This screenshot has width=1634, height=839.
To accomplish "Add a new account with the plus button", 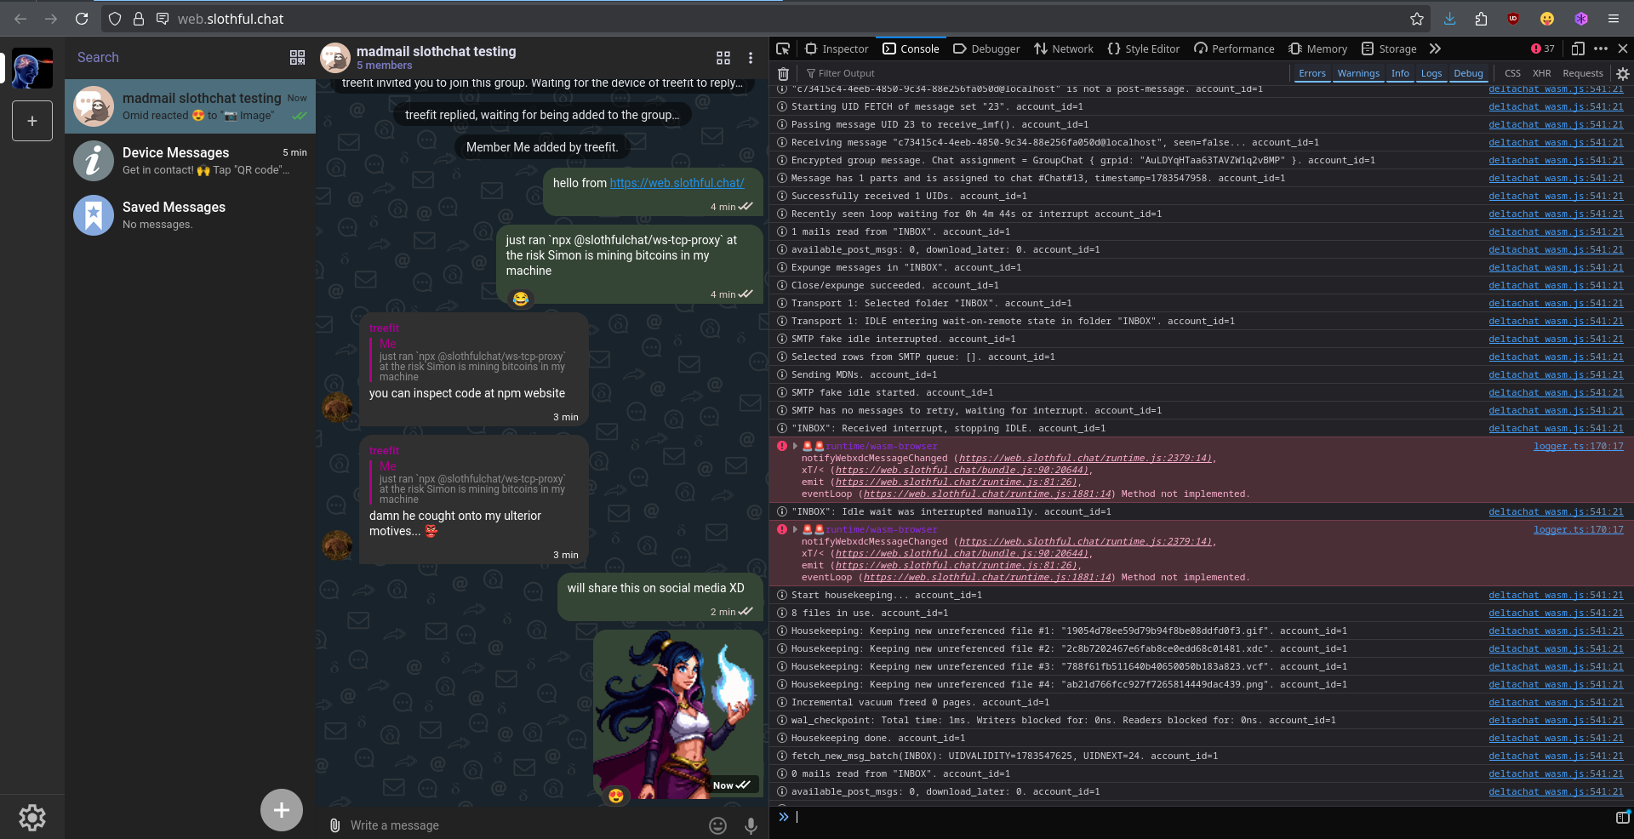I will (x=32, y=121).
